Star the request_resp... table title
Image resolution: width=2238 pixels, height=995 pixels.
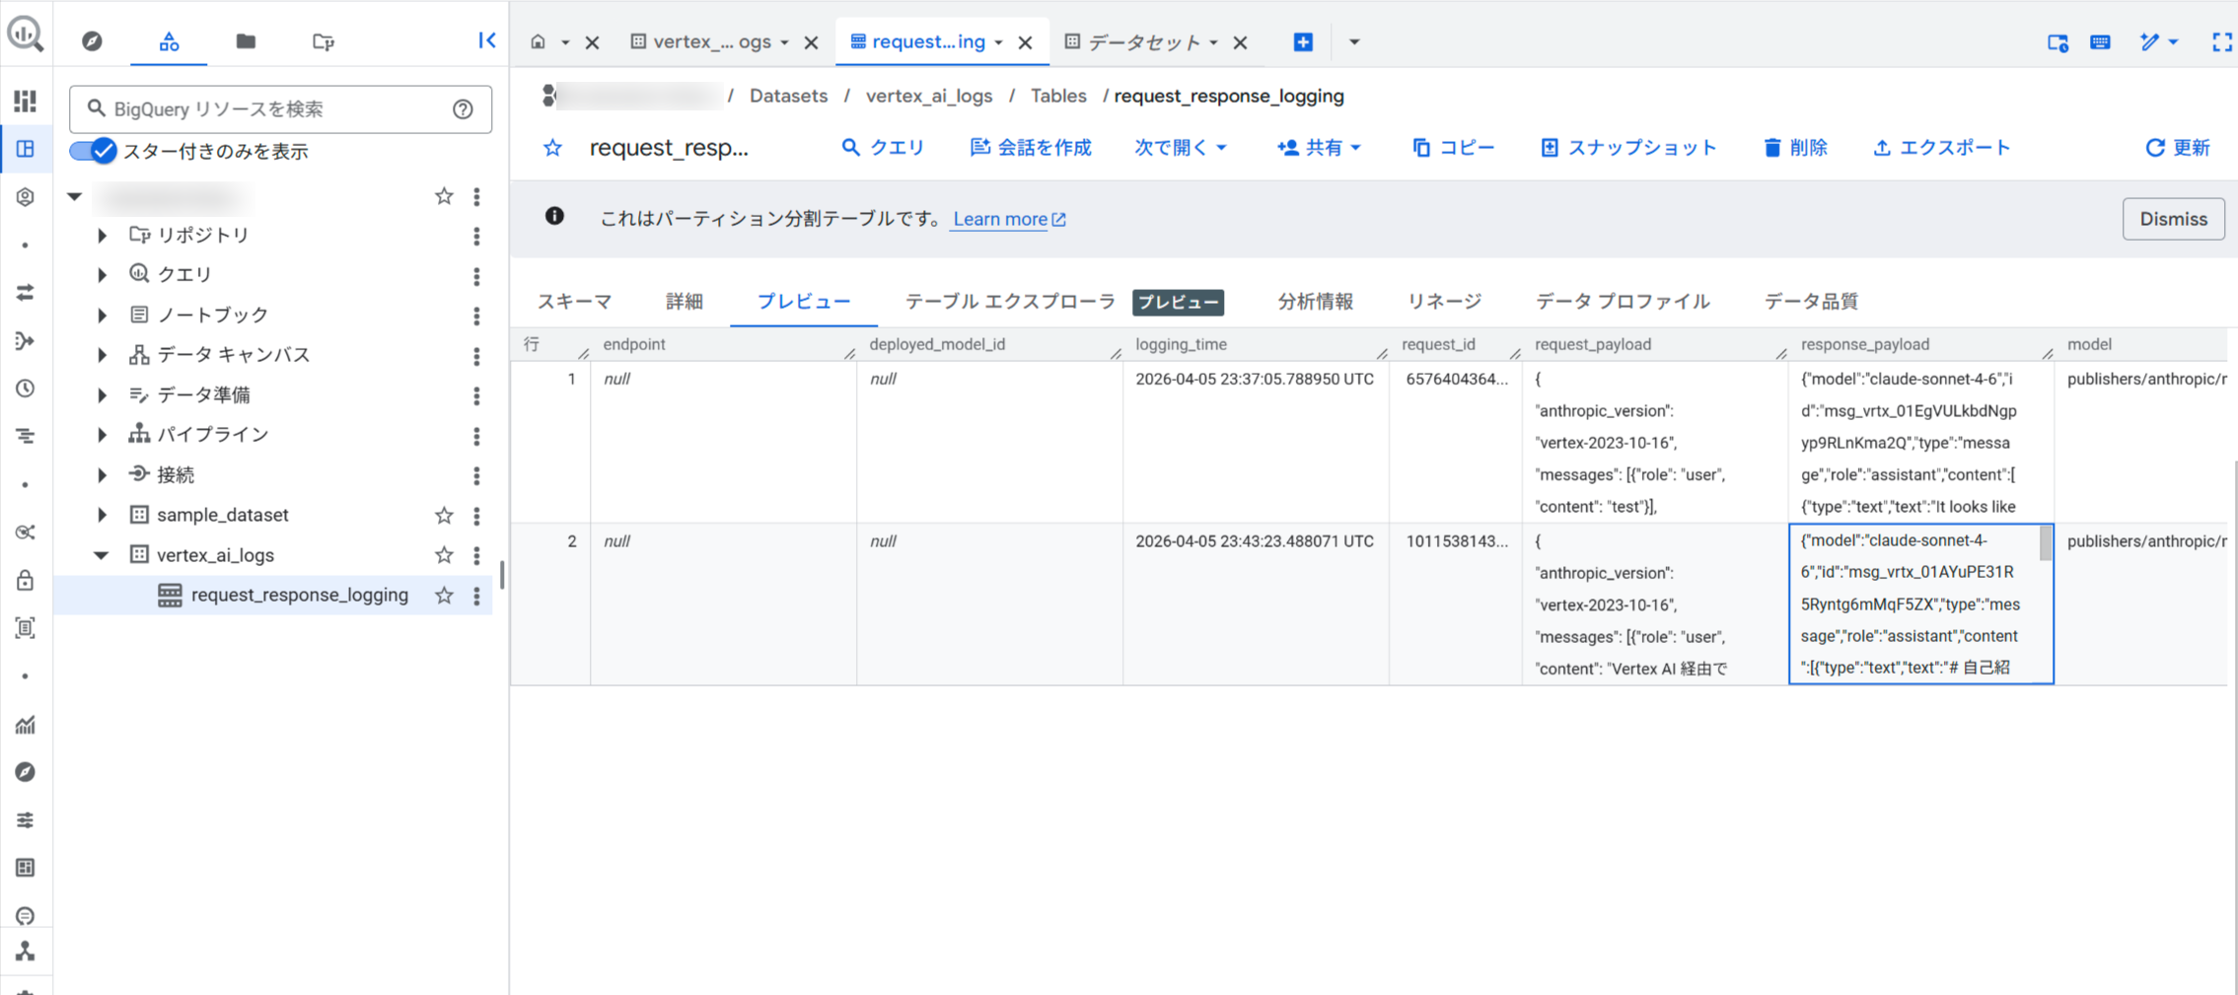coord(552,148)
